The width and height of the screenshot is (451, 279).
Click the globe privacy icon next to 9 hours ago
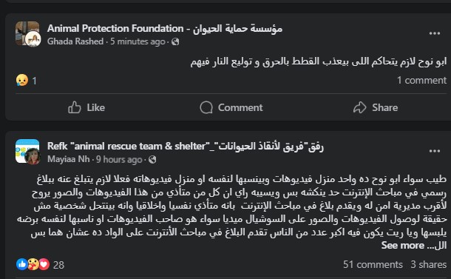[x=152, y=160]
